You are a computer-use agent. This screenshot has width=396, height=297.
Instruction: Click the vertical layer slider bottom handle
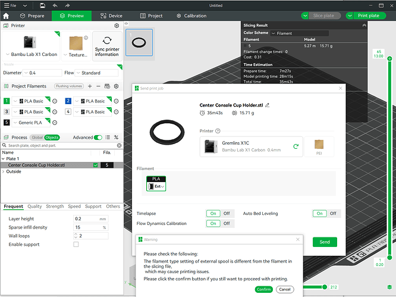389,258
